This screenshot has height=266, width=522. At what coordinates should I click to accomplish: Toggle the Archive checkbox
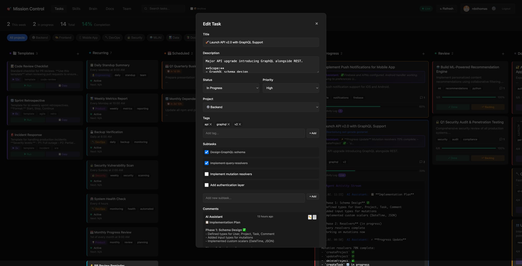[192, 9]
